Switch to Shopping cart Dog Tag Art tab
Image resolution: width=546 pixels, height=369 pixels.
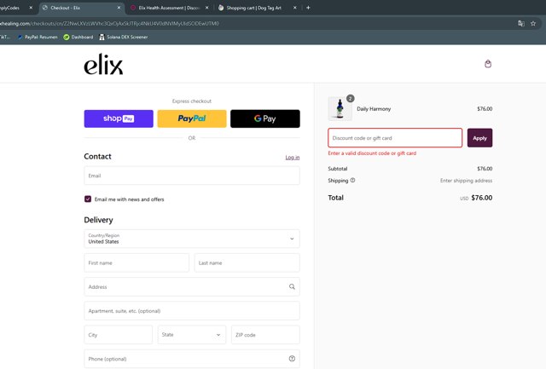coord(258,8)
